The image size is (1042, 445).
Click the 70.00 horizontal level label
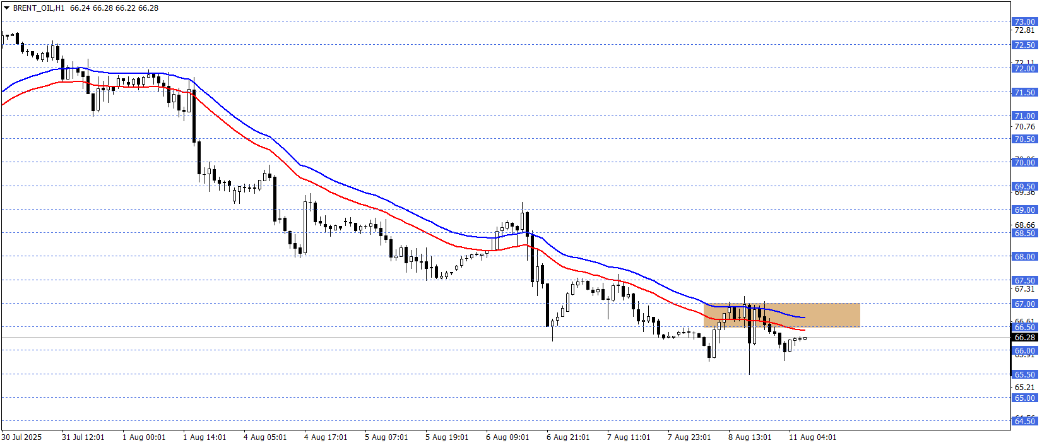click(x=1025, y=162)
